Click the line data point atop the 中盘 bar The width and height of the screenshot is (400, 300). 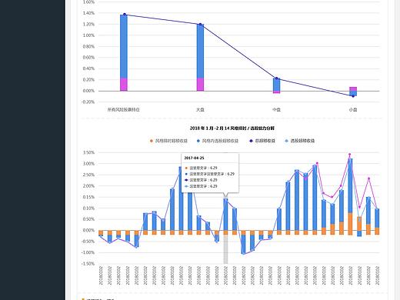[x=276, y=78]
